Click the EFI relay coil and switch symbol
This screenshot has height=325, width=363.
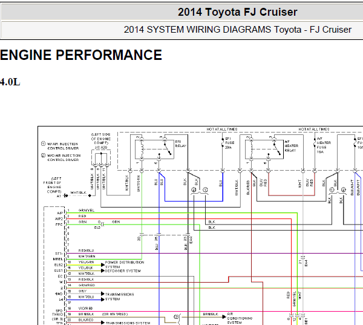click(154, 149)
